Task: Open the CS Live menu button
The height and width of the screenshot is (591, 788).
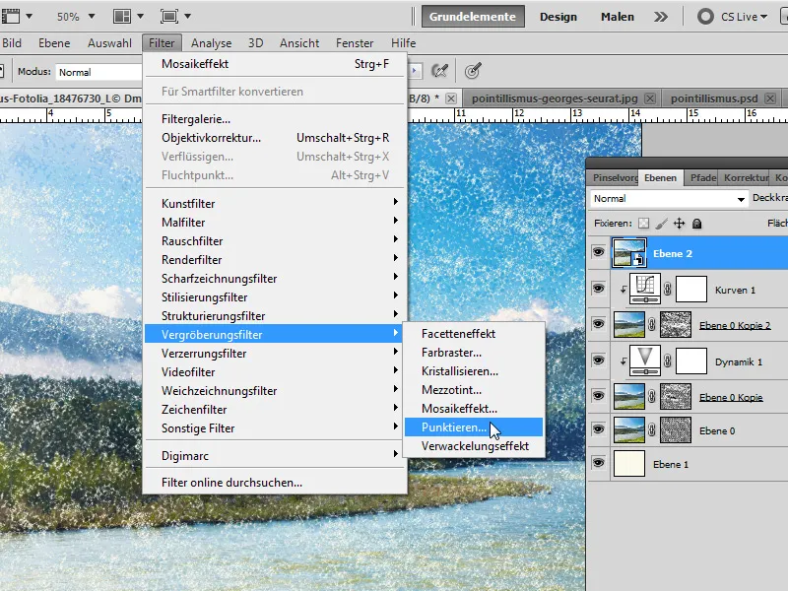Action: click(744, 17)
